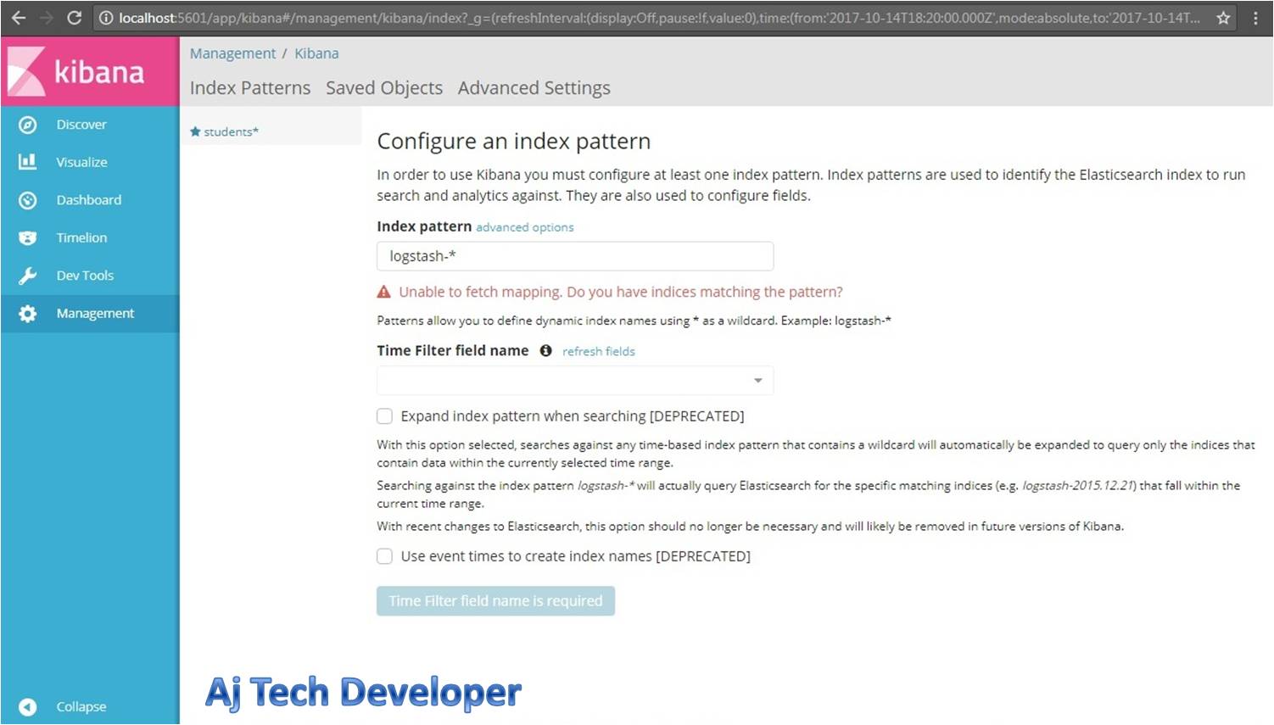Click the kibana wordmark text
The height and width of the screenshot is (725, 1274).
pyautogui.click(x=99, y=72)
